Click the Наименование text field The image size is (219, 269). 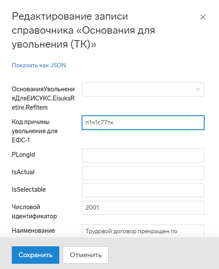[x=143, y=231]
